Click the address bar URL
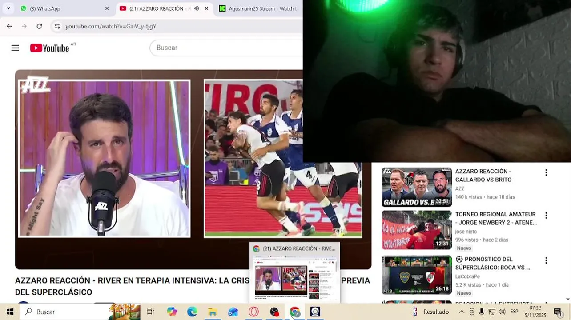This screenshot has height=320, width=571. point(111,26)
